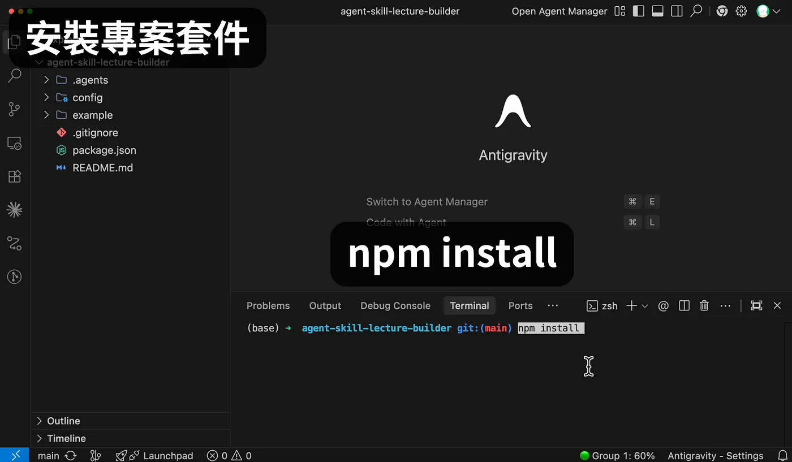Screen dimensions: 792x462
Task: Open the asterisk-shaped activity bar icon
Action: tap(15, 210)
